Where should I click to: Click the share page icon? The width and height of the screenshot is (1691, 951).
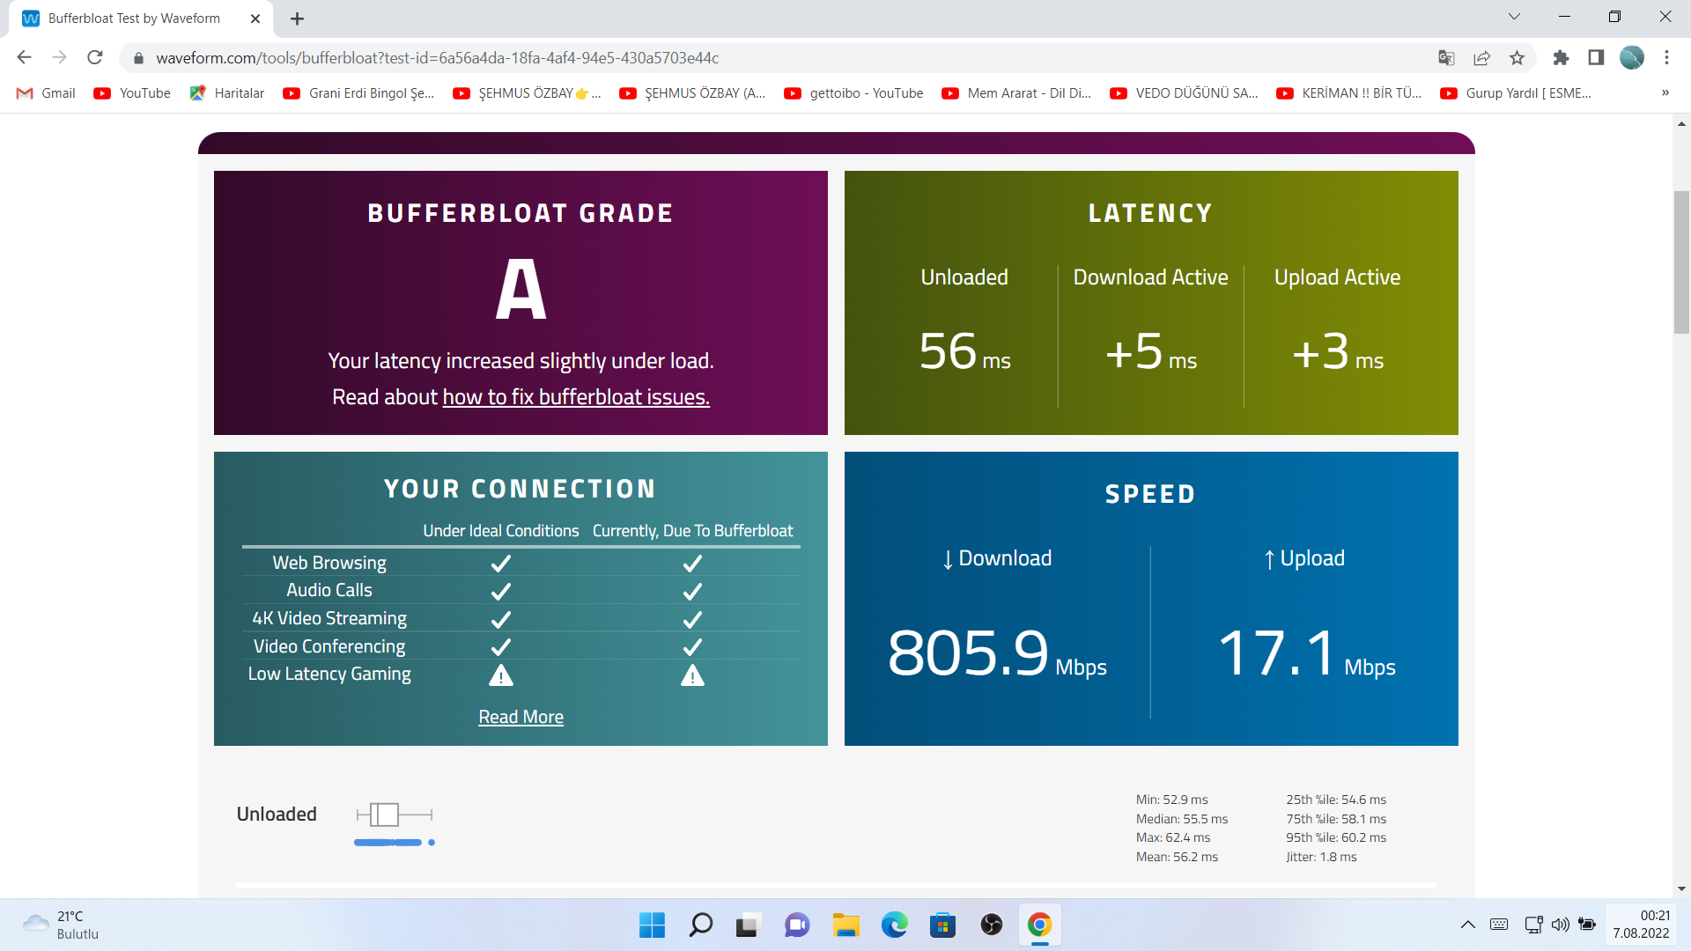(1481, 58)
